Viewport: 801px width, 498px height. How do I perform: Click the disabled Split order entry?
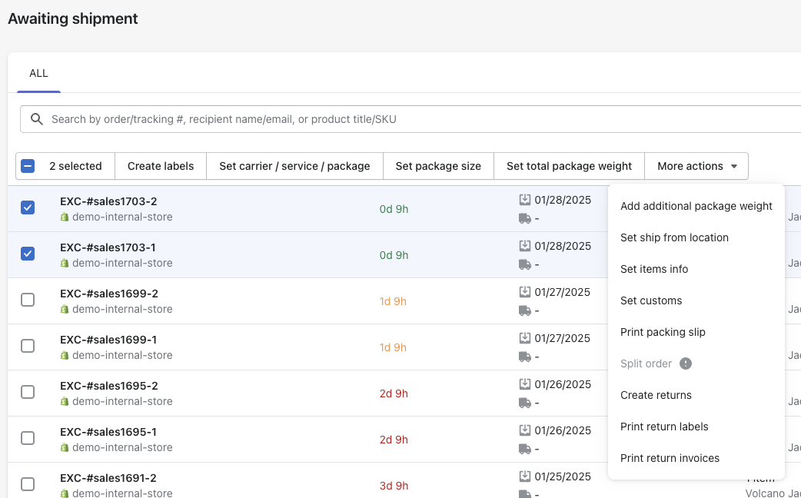point(696,364)
